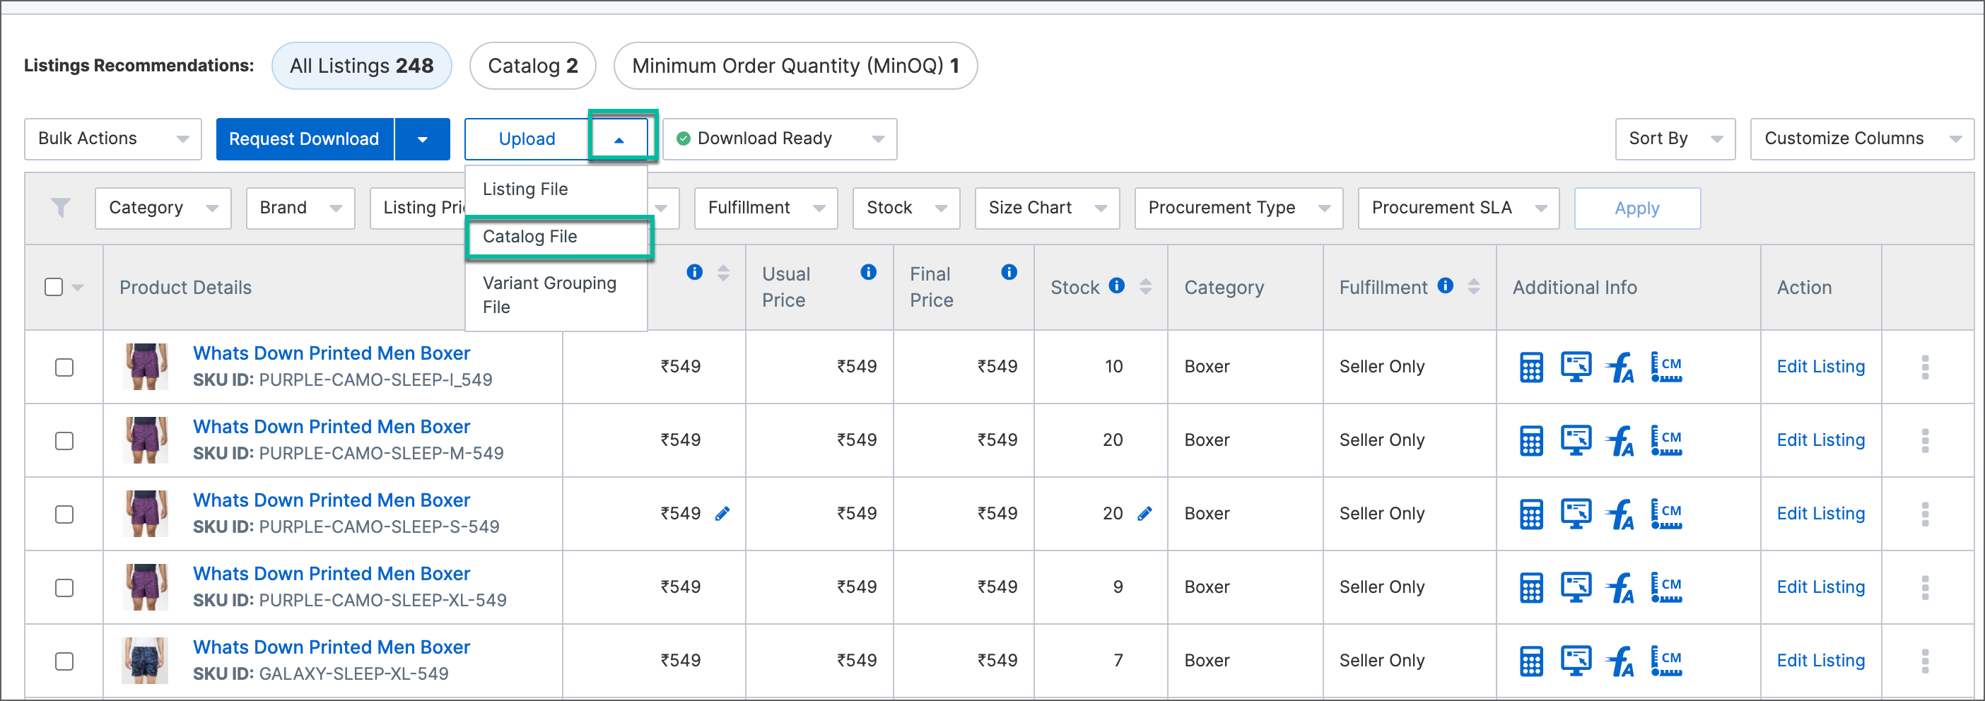
Task: Open calculator icon for GALAXY-SLEEP-XL-549 row
Action: 1531,661
